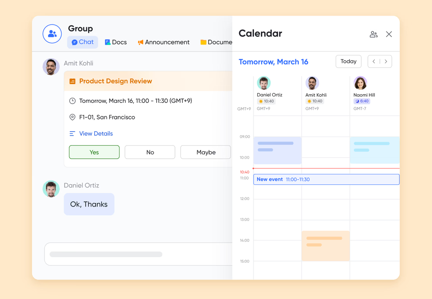The width and height of the screenshot is (432, 299).
Task: Jump to Today in calendar
Action: pyautogui.click(x=349, y=61)
